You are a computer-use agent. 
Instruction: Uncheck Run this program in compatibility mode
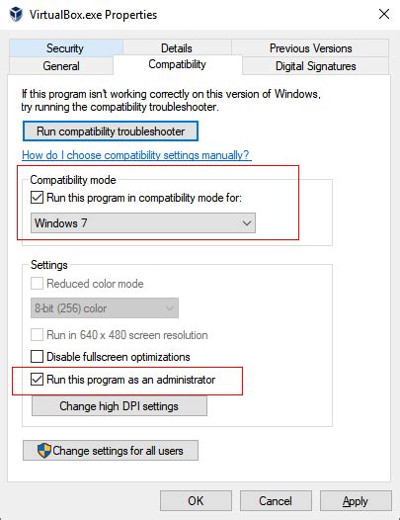37,198
